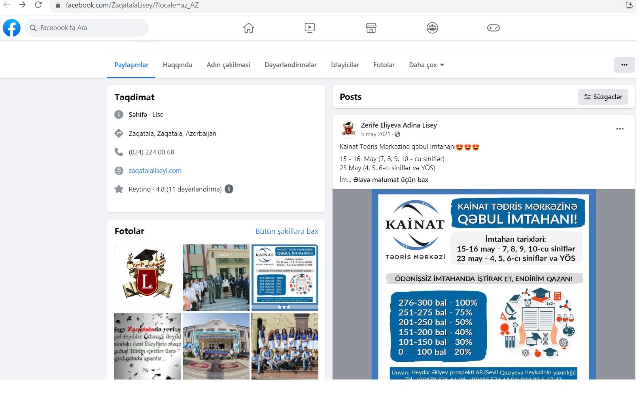The height and width of the screenshot is (417, 643).
Task: Open the page options ellipsis button
Action: point(624,65)
